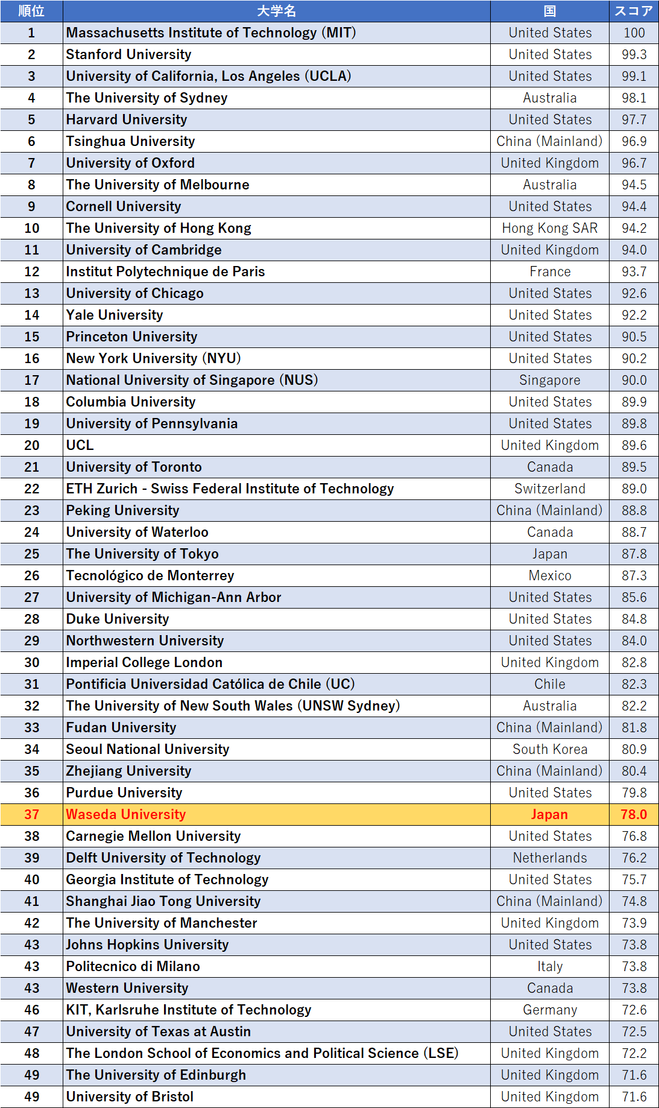Click the University of Oxford cell

277,163
